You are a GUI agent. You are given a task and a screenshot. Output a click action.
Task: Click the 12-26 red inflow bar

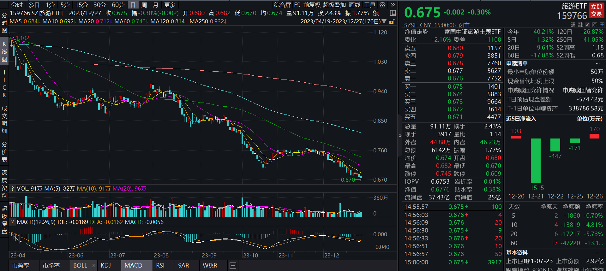pos(594,136)
